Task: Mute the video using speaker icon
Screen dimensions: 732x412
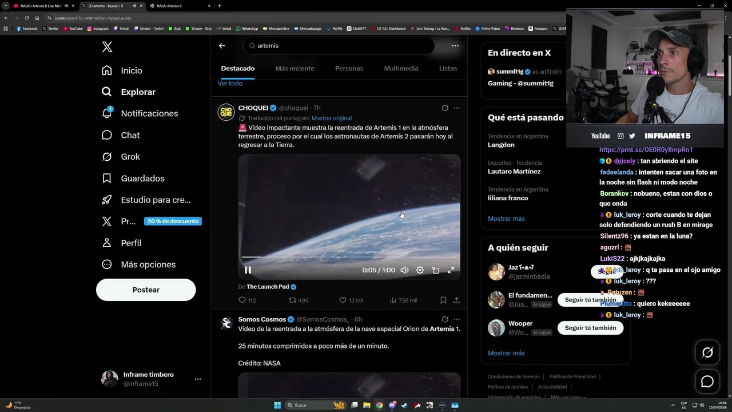Action: [404, 270]
